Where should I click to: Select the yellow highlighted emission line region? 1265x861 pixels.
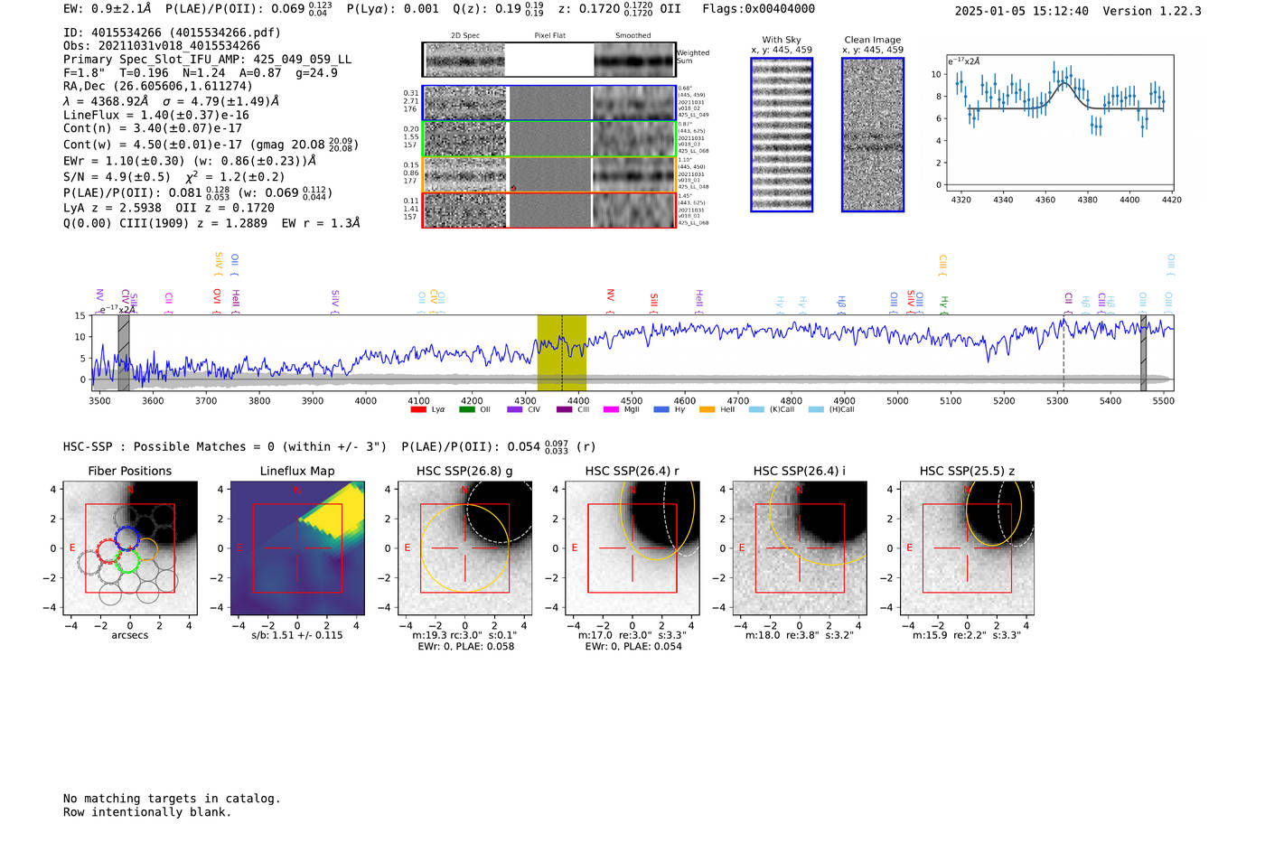click(x=562, y=352)
